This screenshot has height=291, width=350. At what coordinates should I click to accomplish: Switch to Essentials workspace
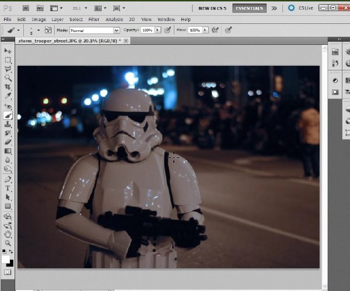pyautogui.click(x=249, y=8)
